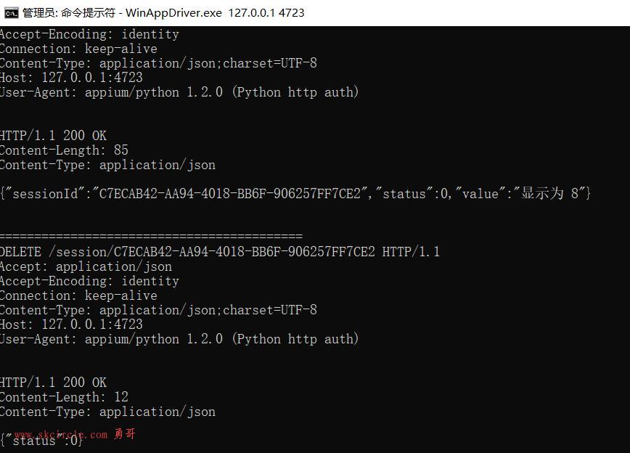Click the final status:0 JSON output
630x453 pixels.
coord(42,441)
